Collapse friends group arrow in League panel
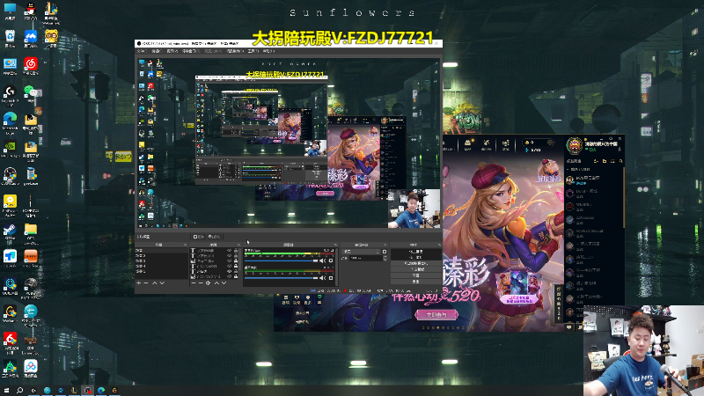The image size is (704, 396). click(568, 169)
